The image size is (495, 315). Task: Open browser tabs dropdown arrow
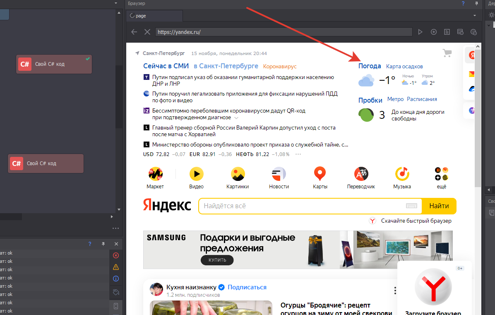coord(474,15)
